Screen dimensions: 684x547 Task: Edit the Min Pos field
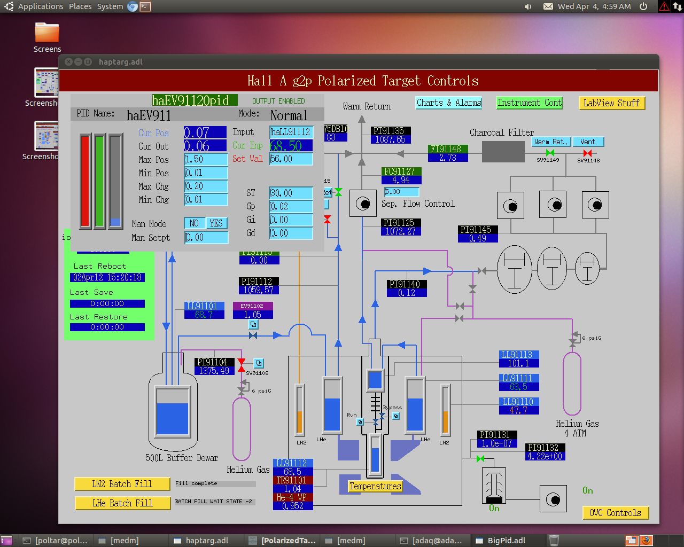coord(206,173)
